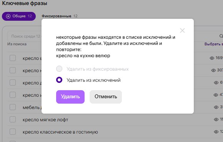
Task: Select phrase text "кресло мягкое лофт"
Action: [x=45, y=120]
